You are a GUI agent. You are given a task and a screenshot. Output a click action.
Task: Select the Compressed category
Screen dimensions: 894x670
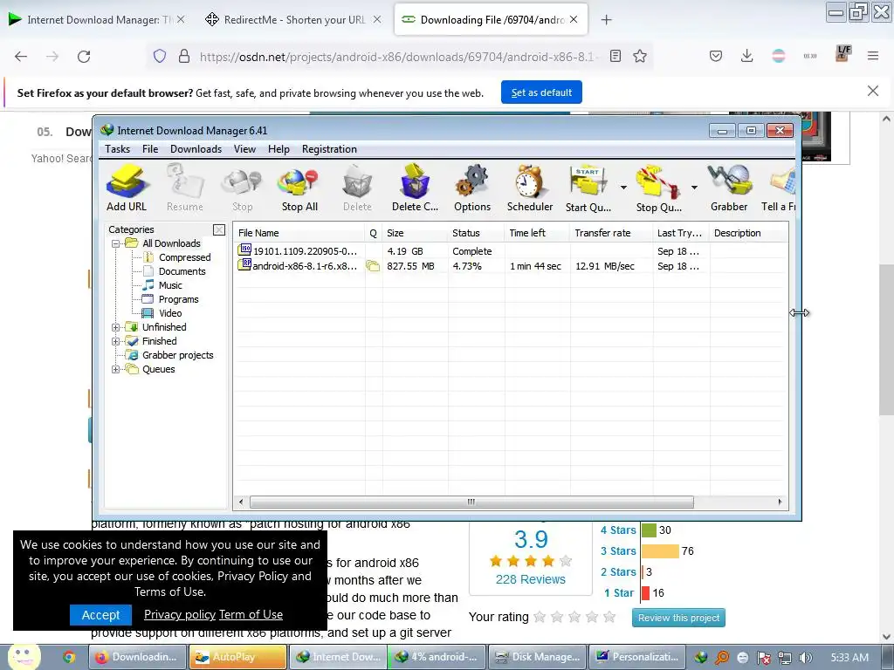pyautogui.click(x=184, y=257)
